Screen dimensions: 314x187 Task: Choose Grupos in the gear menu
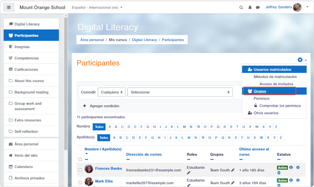point(274,91)
